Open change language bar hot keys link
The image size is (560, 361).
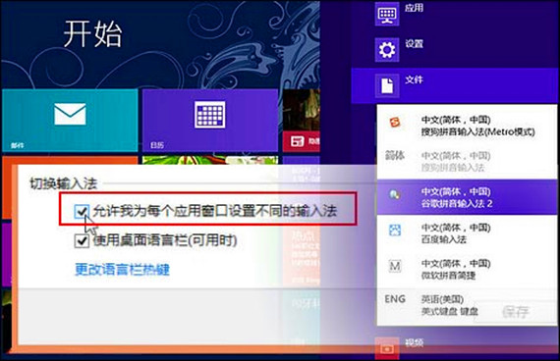[x=122, y=270]
